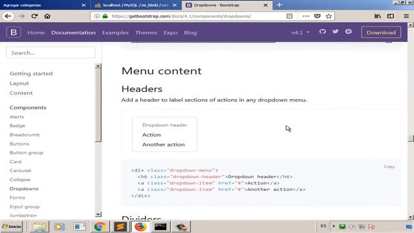This screenshot has width=414, height=233.
Task: Click the Download button
Action: 381,32
